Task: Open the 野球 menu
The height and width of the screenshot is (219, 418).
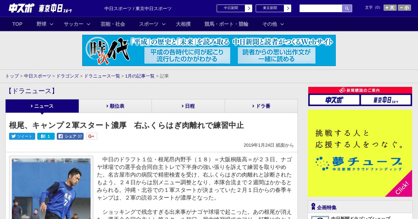Action: click(x=41, y=24)
